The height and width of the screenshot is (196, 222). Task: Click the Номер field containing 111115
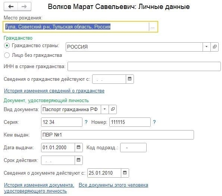coord(130,122)
